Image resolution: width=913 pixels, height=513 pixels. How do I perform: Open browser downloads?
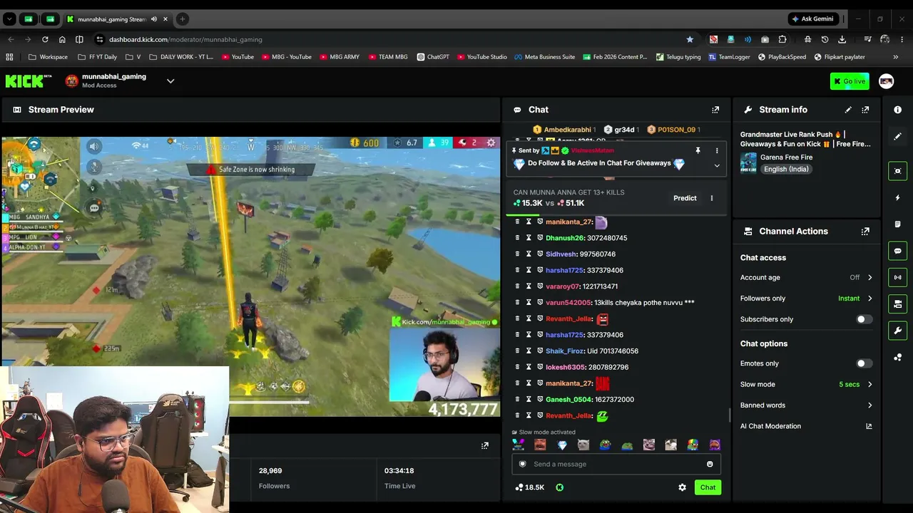(842, 39)
